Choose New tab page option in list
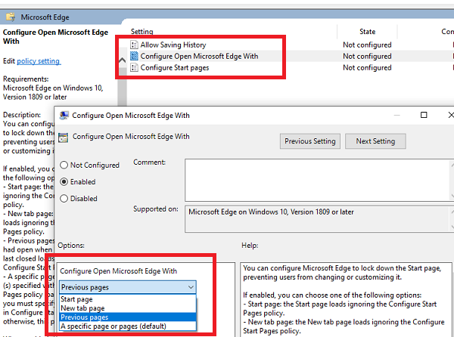Image resolution: width=454 pixels, height=337 pixels. tap(82, 308)
